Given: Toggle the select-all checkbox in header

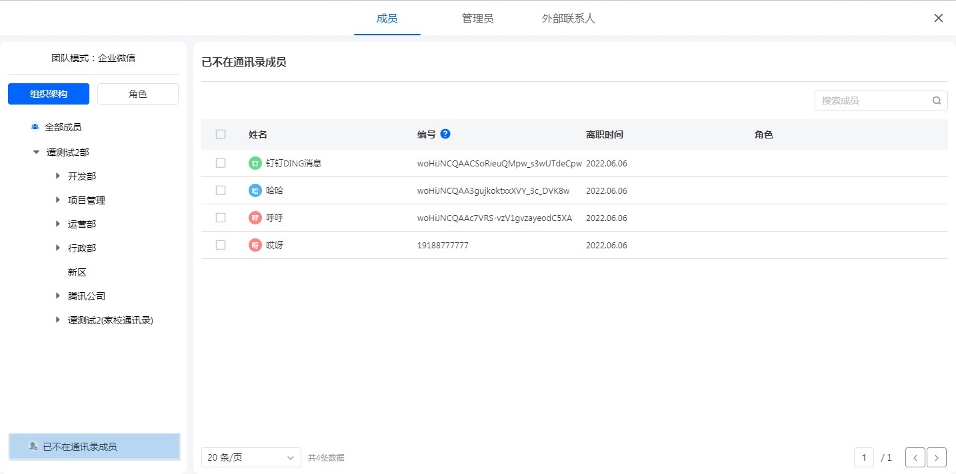Looking at the screenshot, I should pos(221,134).
